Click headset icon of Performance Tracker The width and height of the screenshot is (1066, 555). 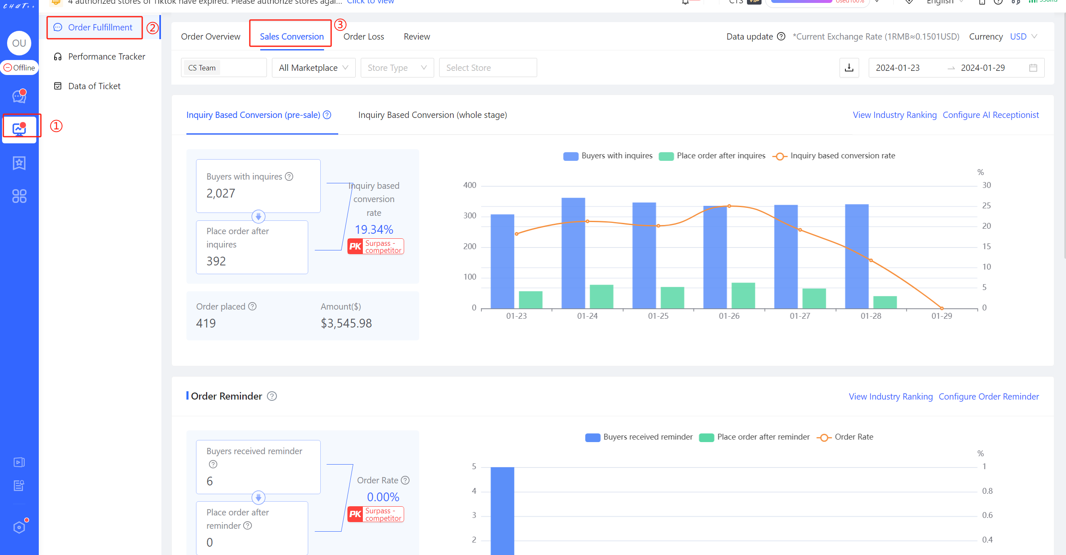tap(58, 56)
